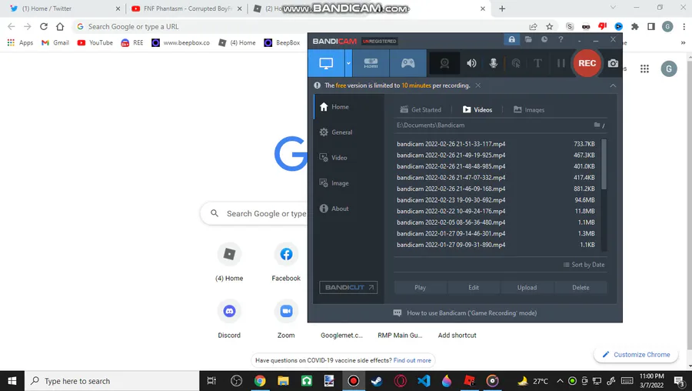Open Chrome extensions puzzle icon
Screen dimensions: 692x391
tap(634, 26)
